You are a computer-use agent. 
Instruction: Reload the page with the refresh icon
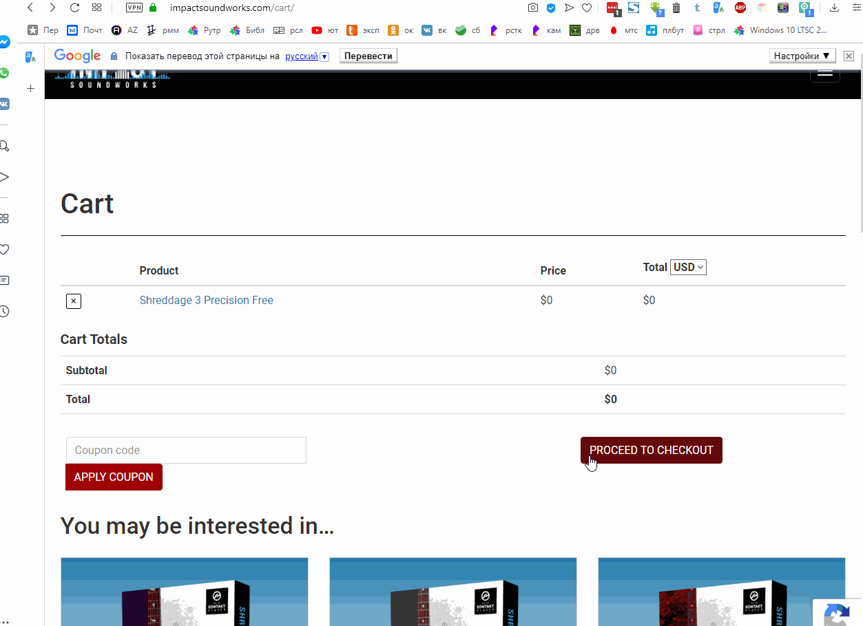click(74, 8)
